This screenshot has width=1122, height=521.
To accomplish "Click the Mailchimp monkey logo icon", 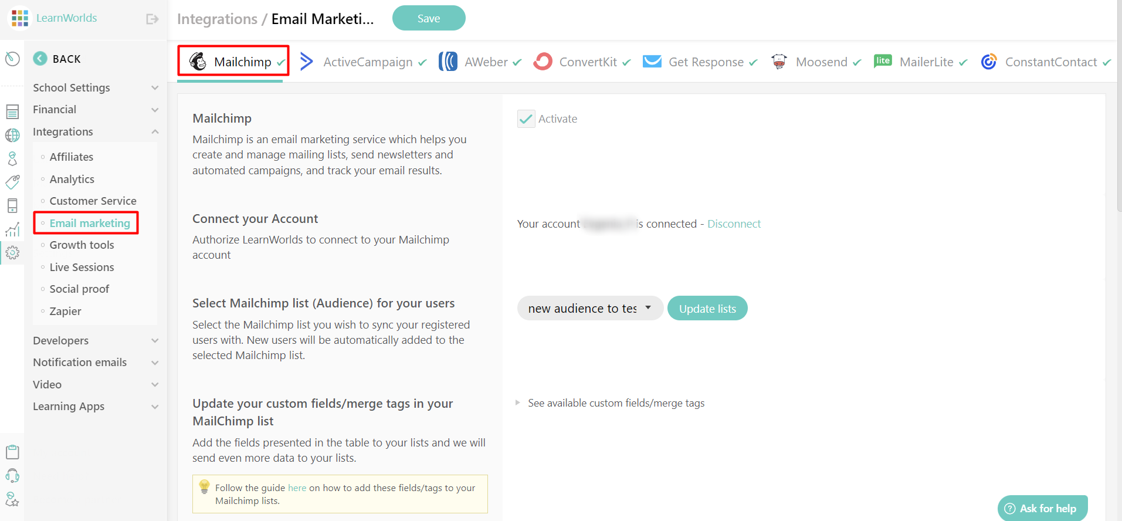I will (x=199, y=61).
